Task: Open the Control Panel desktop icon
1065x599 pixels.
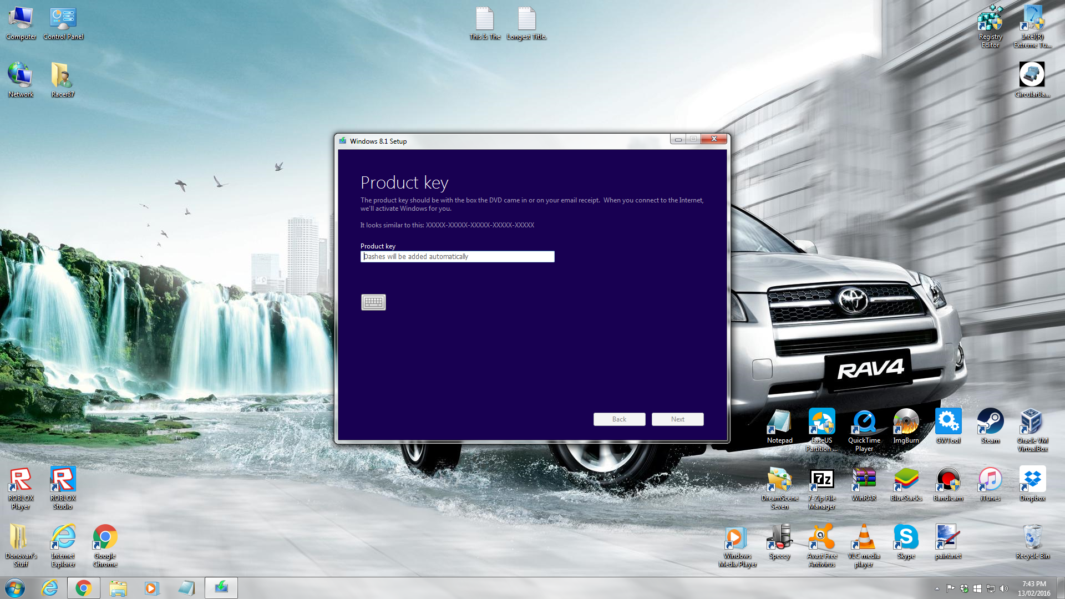Action: click(x=63, y=19)
